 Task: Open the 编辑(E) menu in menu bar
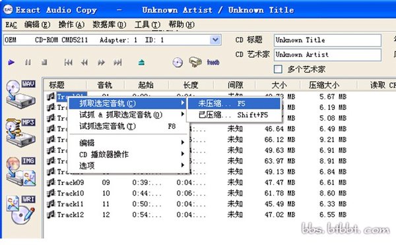coord(38,25)
